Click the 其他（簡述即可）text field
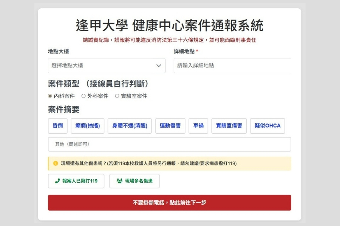Screen dimensions: 340x226 [x=169, y=145]
